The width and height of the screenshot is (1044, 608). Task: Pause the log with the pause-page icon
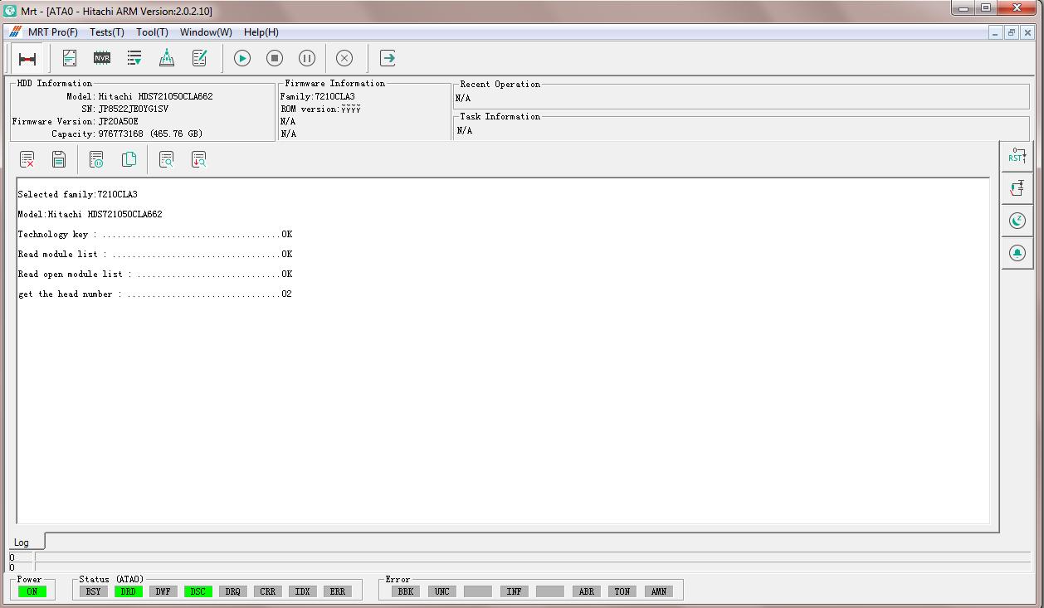(x=96, y=159)
